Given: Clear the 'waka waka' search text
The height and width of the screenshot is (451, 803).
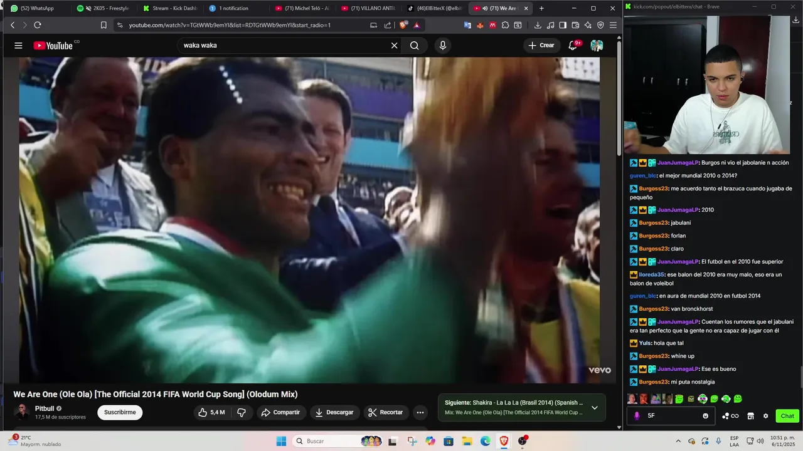Looking at the screenshot, I should (x=394, y=45).
